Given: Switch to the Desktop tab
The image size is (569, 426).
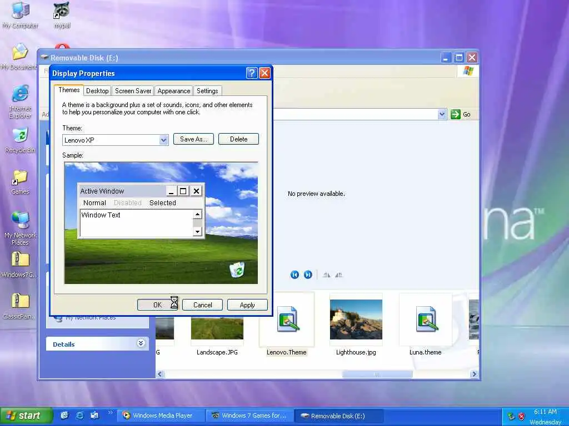Looking at the screenshot, I should tap(97, 91).
